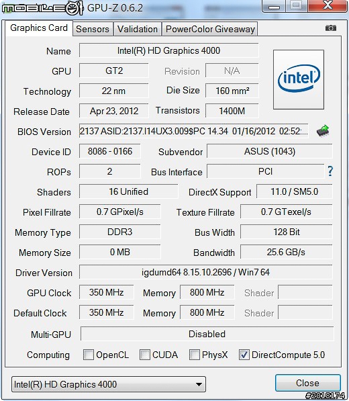This screenshot has height=401, width=349.
Task: Select the Graphics Card tab
Action: click(39, 28)
